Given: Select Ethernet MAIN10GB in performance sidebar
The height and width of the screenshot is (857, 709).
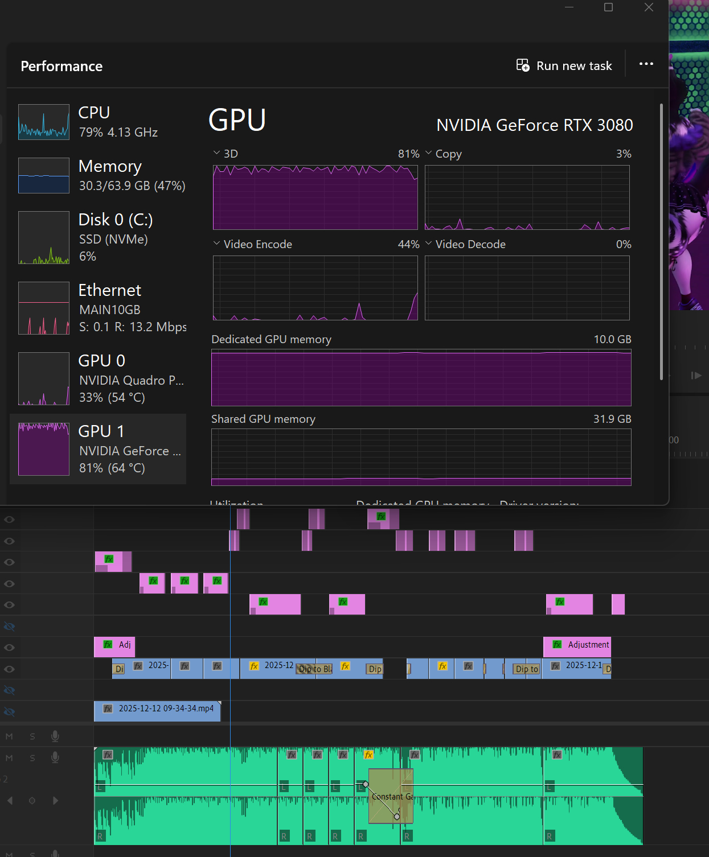Looking at the screenshot, I should (98, 308).
